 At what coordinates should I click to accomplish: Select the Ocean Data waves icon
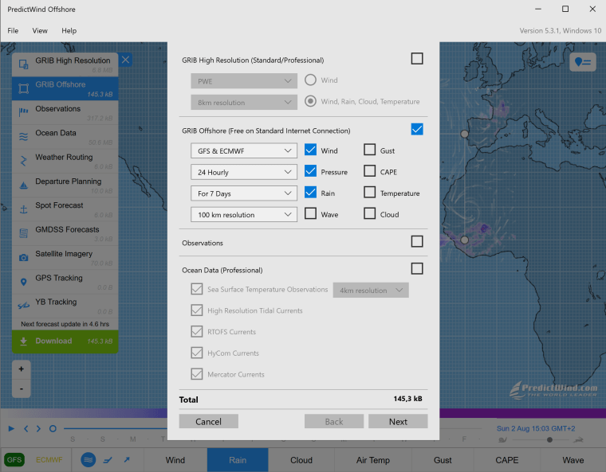point(24,135)
